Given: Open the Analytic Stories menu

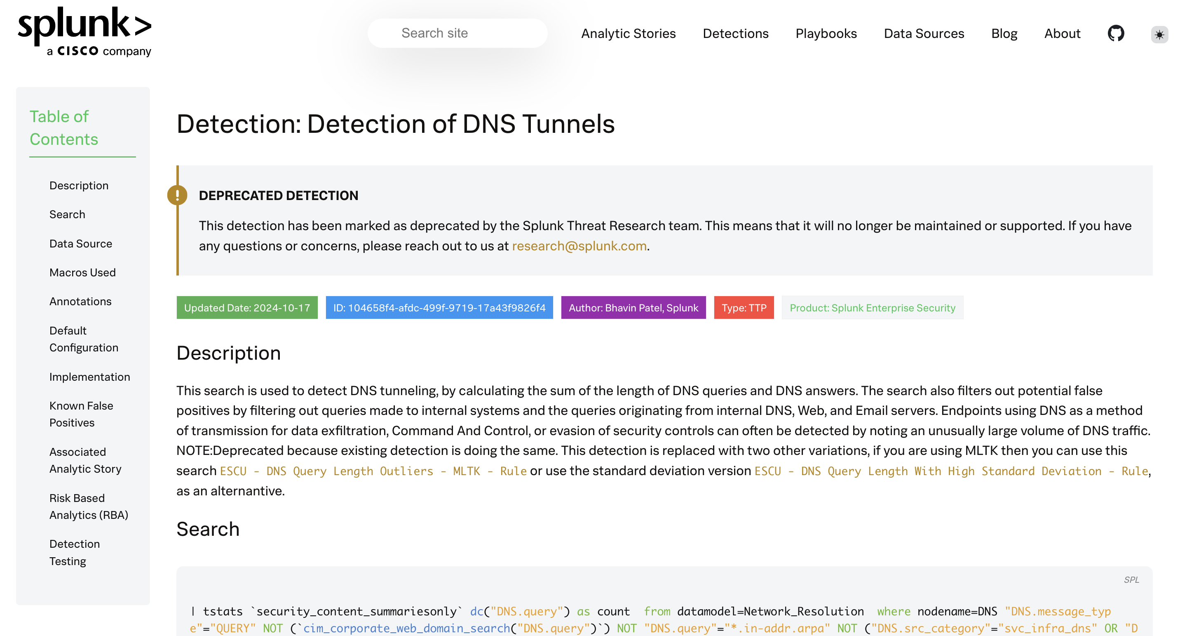Looking at the screenshot, I should point(628,34).
